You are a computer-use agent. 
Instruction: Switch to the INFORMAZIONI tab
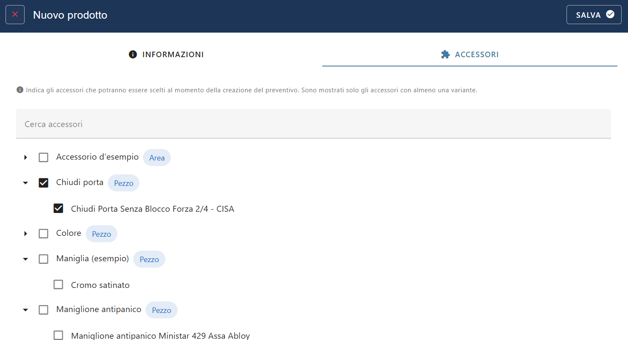point(166,55)
